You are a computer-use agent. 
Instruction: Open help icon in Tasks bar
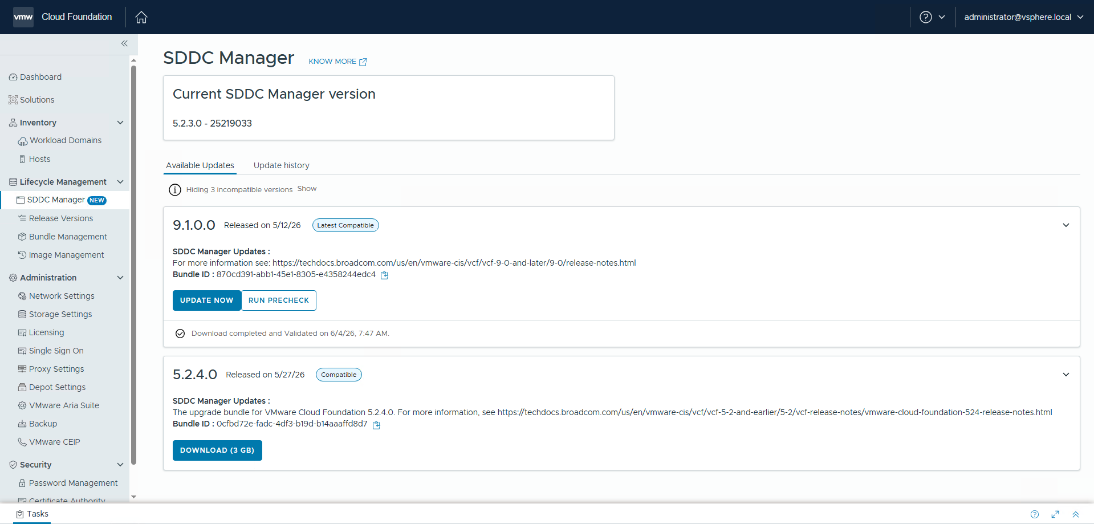1035,514
